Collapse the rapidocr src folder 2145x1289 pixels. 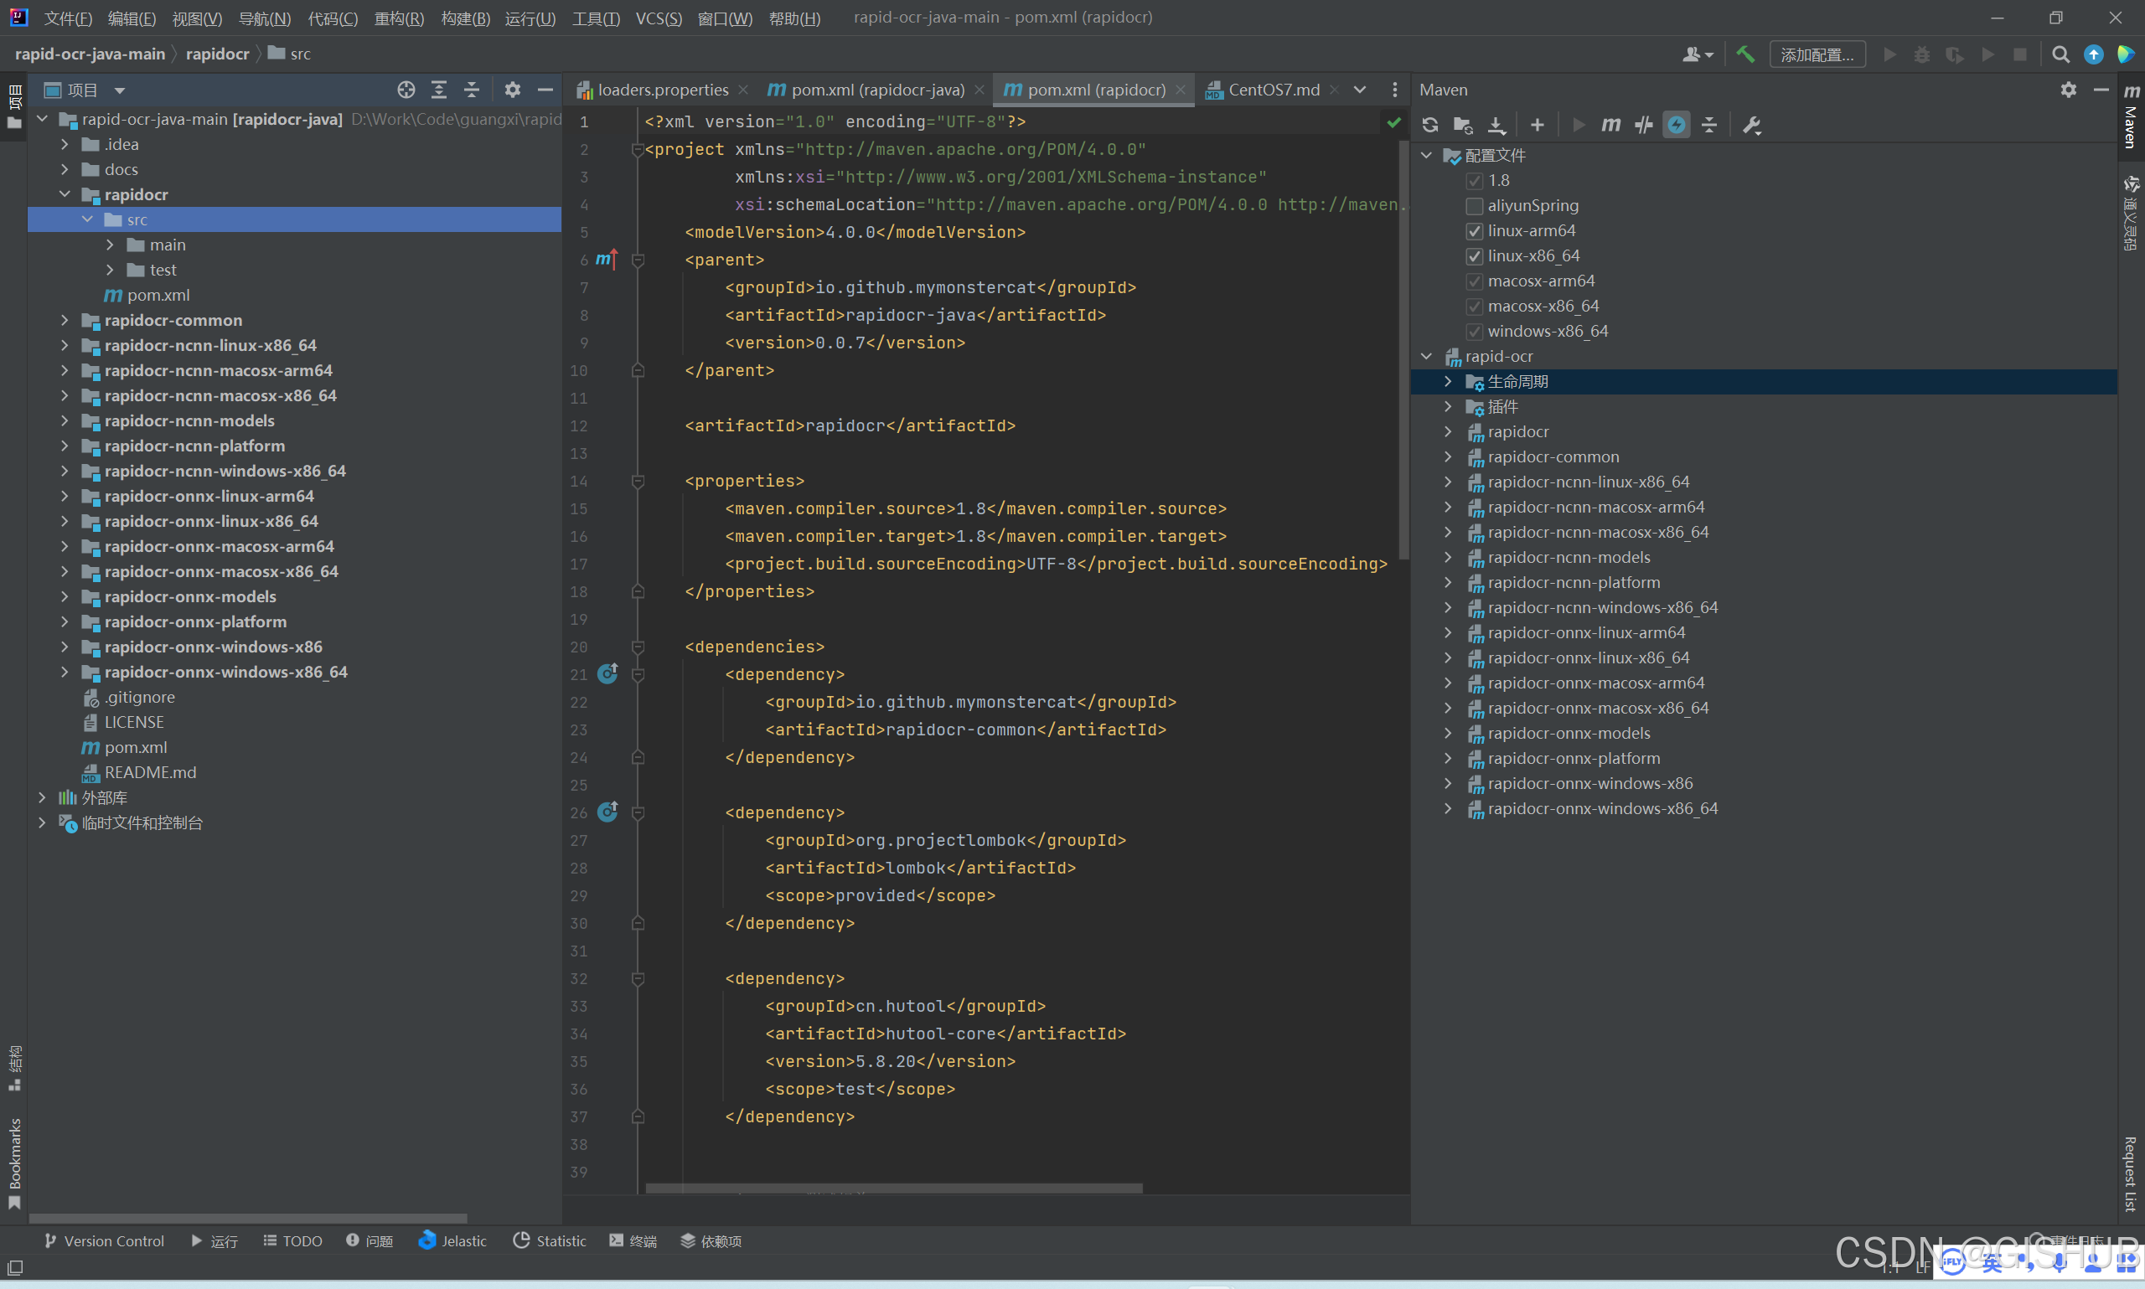point(86,219)
